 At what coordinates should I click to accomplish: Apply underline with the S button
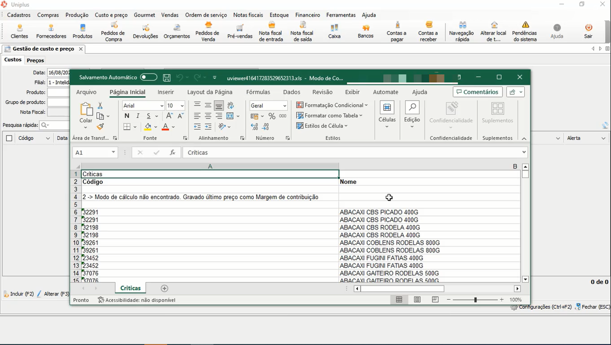pos(149,116)
